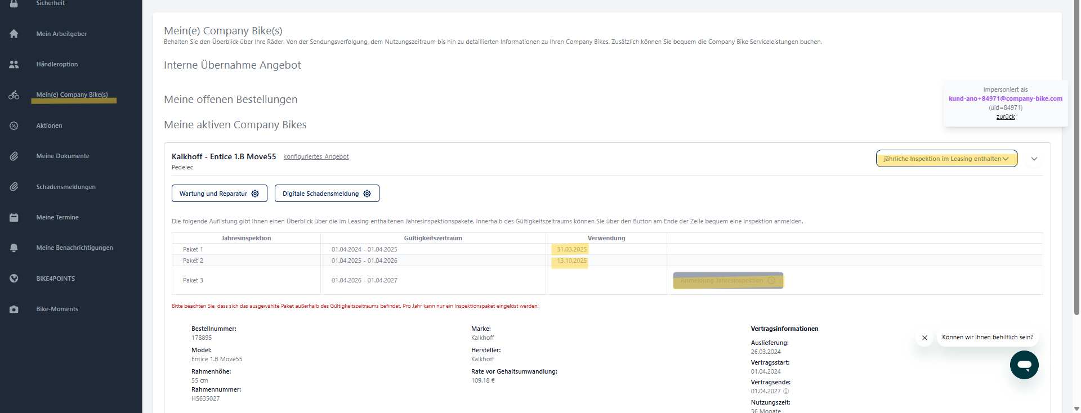Dismiss the help chat prompt with X
This screenshot has width=1081, height=413.
(x=924, y=338)
